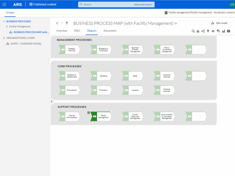The height and width of the screenshot is (176, 235).
Task: Expand the ORGANIZATIONAL CHART tree node
Action: point(4,38)
